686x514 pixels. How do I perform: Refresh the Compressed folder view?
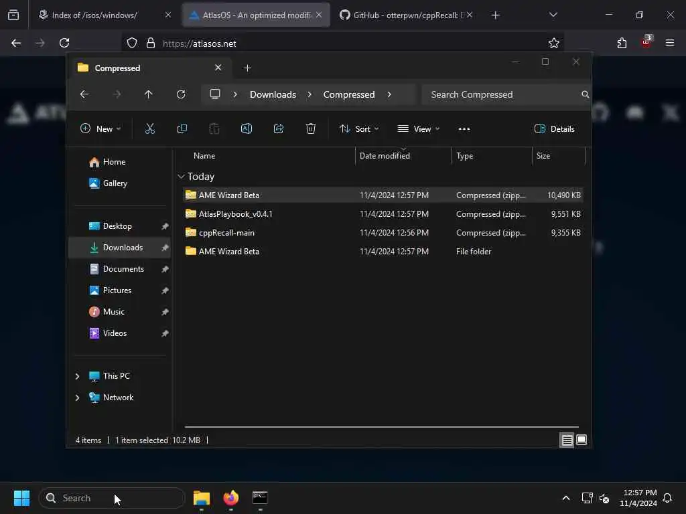pyautogui.click(x=181, y=94)
